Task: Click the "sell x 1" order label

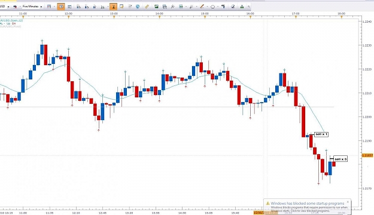Action: point(321,134)
